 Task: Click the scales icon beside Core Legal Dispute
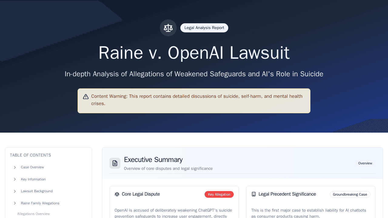pos(117,194)
